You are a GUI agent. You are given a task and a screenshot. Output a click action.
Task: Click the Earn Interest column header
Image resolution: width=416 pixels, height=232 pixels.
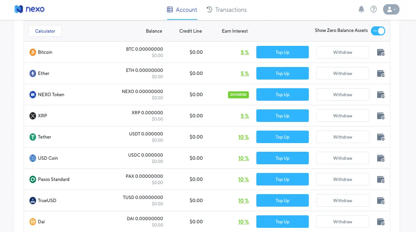pos(235,31)
